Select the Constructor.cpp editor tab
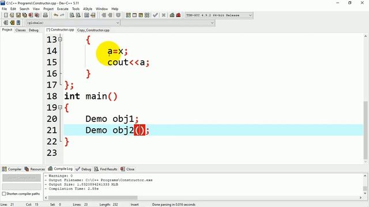 [60, 30]
